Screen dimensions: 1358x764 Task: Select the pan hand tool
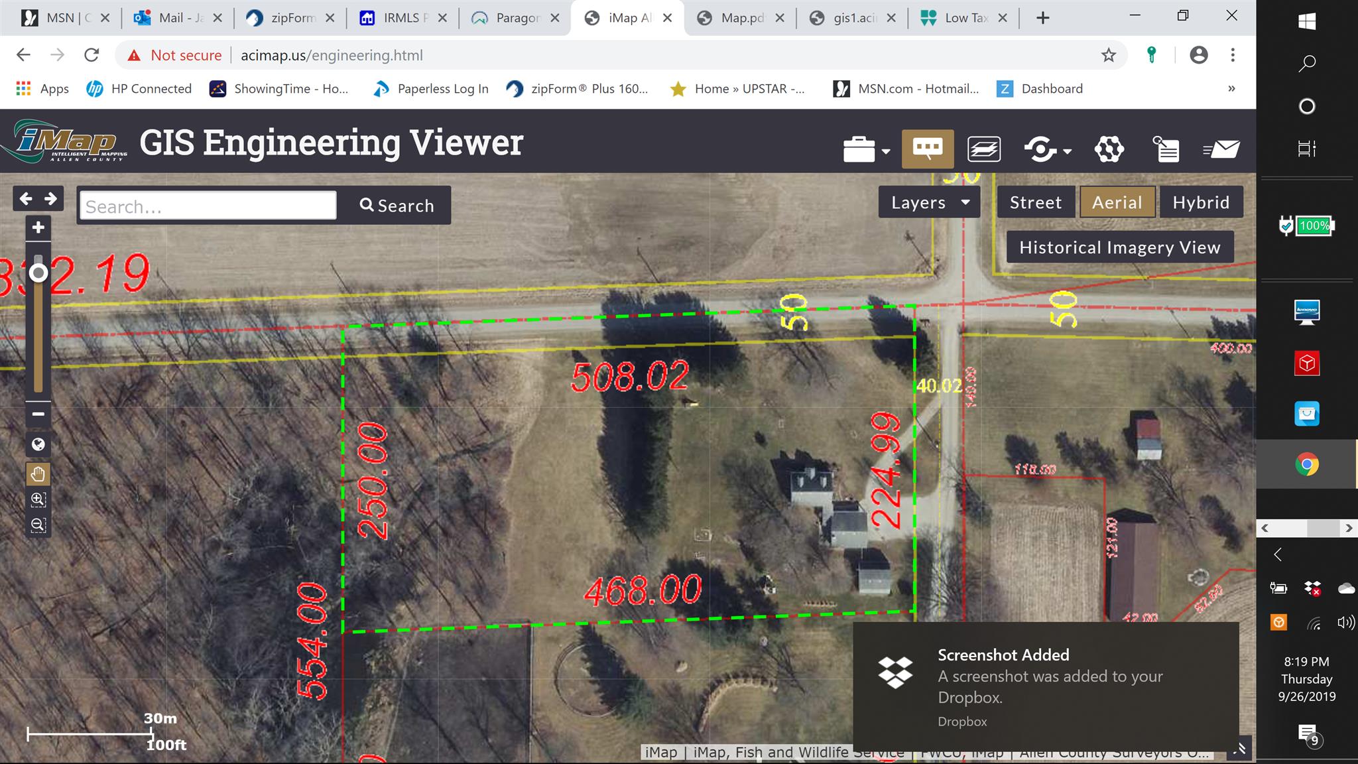click(x=38, y=474)
